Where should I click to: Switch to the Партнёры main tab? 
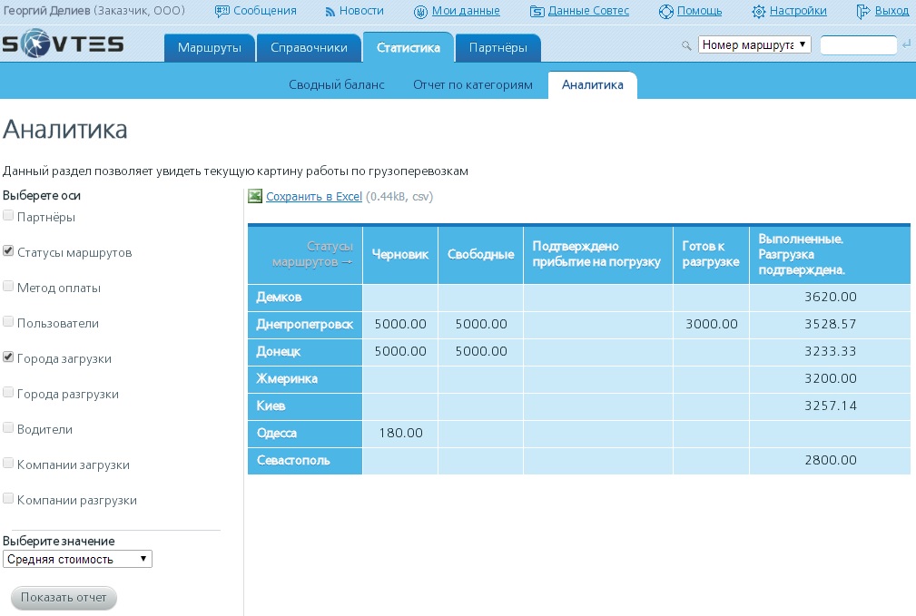click(x=497, y=47)
